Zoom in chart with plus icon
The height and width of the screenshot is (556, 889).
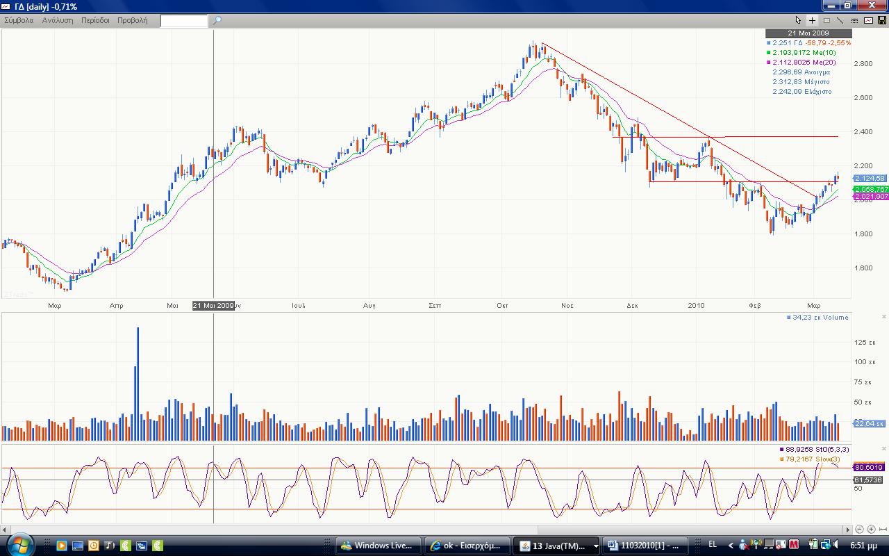coord(872,530)
